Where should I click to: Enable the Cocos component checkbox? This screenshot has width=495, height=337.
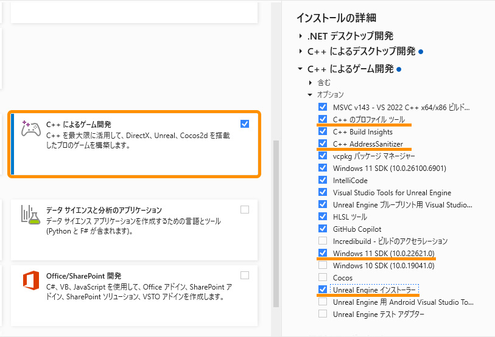pos(323,277)
